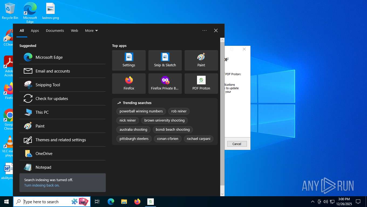Launch Snipping Tool from suggestions
The height and width of the screenshot is (207, 367).
pyautogui.click(x=62, y=85)
